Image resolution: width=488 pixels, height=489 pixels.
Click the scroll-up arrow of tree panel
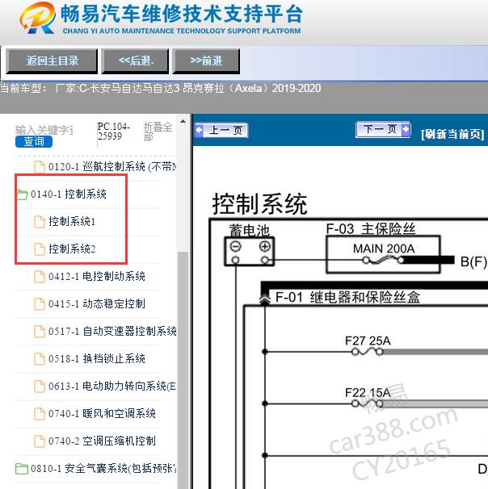[x=183, y=121]
